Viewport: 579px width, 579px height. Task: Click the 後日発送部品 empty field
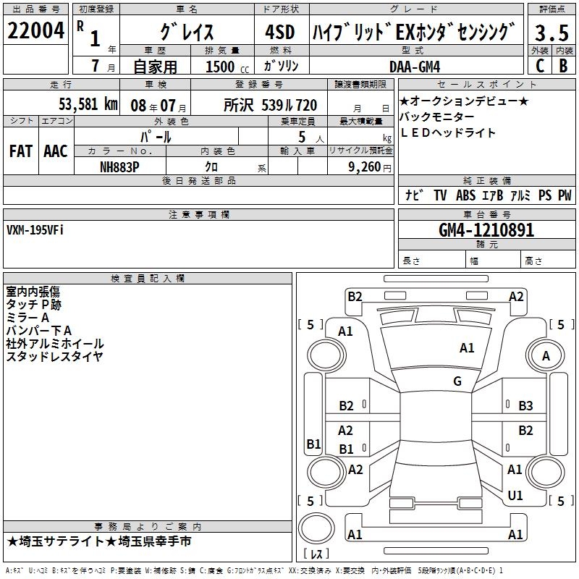[198, 195]
